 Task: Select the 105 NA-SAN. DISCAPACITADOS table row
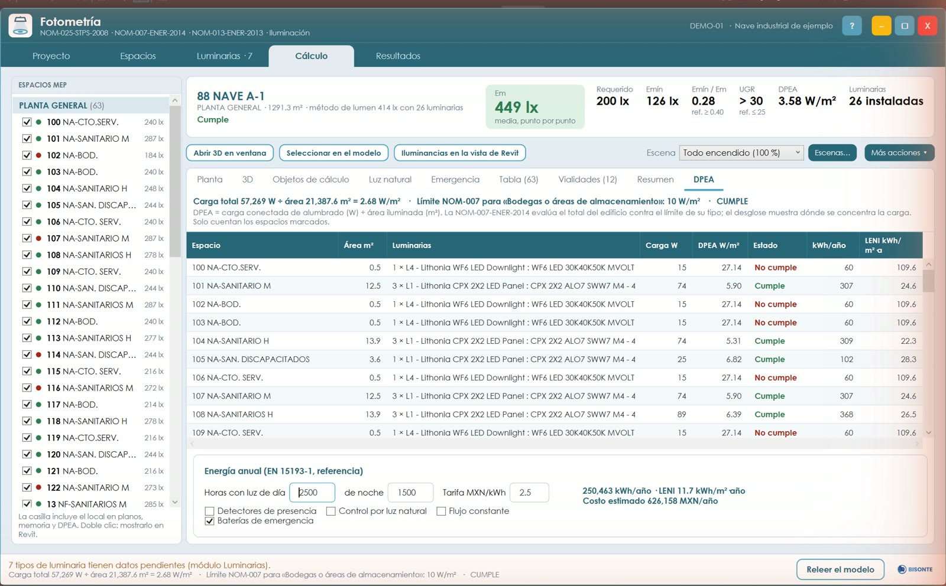click(x=555, y=359)
